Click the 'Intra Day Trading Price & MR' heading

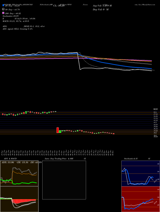(59, 159)
